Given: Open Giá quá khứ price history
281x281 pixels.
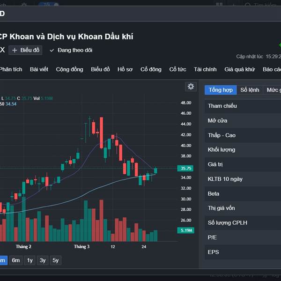Looking at the screenshot, I should click(x=239, y=69).
